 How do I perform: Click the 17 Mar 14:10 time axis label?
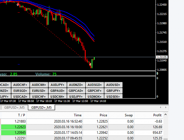pos(98,101)
